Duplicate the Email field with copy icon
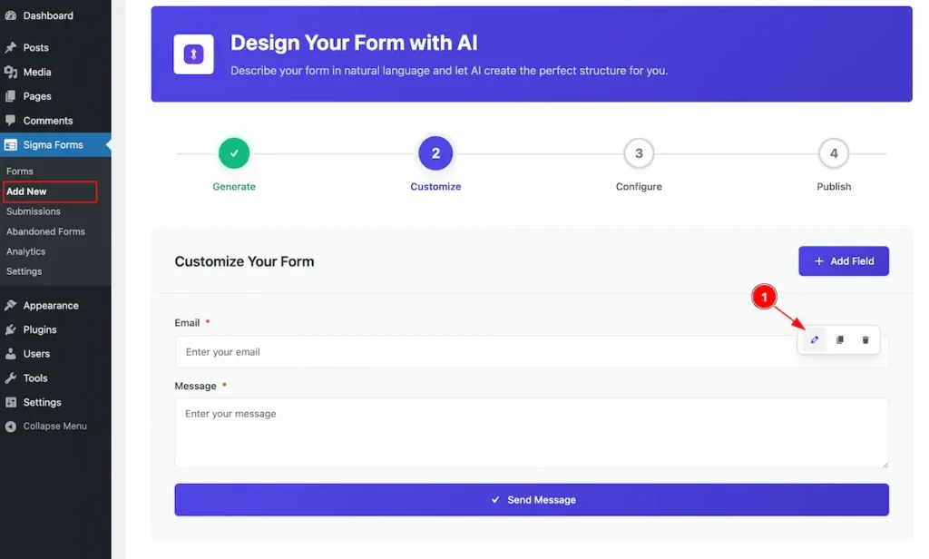The image size is (929, 559). tap(839, 339)
